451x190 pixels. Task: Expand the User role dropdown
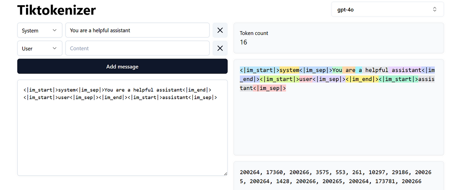pos(40,48)
